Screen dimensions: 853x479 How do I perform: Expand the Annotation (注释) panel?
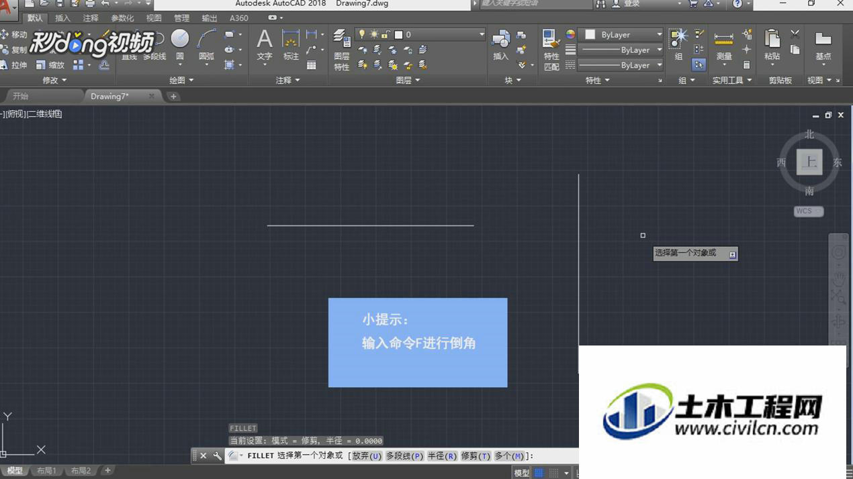click(287, 81)
